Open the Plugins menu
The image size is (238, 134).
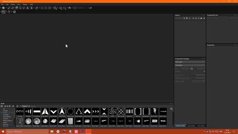tap(25, 4)
